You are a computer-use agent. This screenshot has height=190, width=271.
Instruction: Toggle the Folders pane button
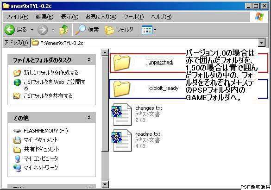119,30
